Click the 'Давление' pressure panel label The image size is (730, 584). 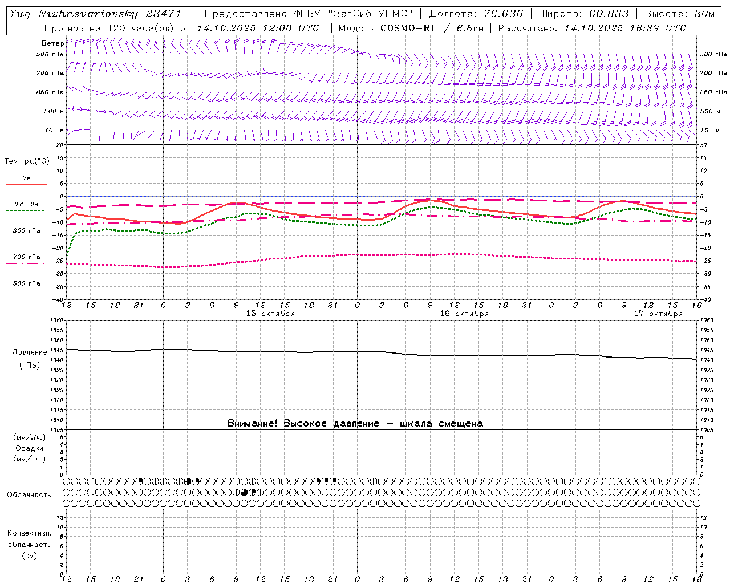(x=30, y=352)
